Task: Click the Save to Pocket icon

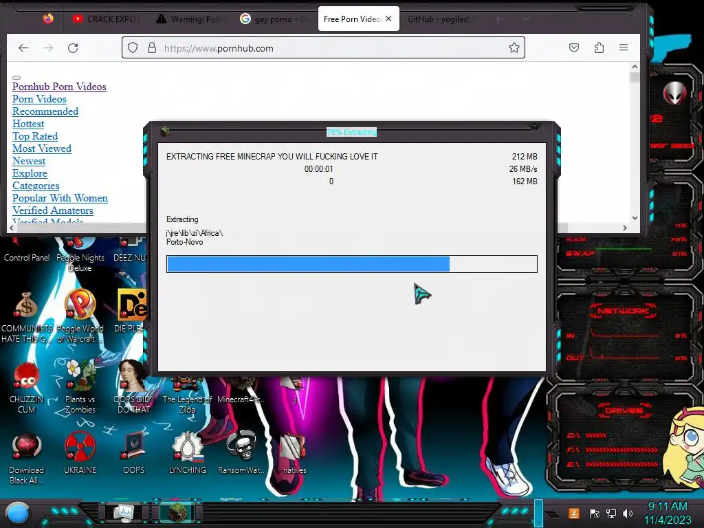Action: point(574,47)
